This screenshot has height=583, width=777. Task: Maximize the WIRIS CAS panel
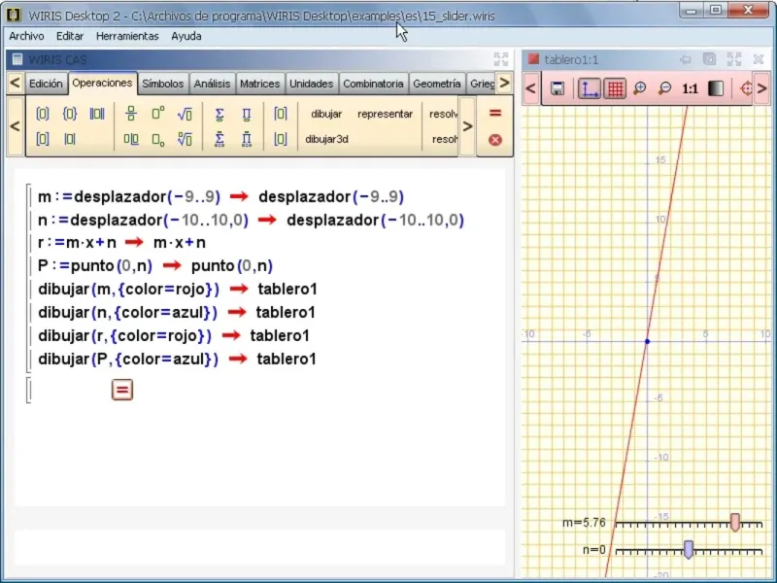click(x=501, y=59)
